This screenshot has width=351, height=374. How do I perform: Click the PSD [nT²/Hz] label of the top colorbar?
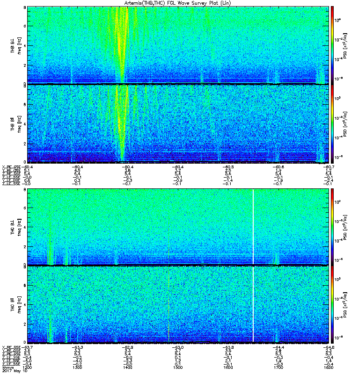coord(345,46)
